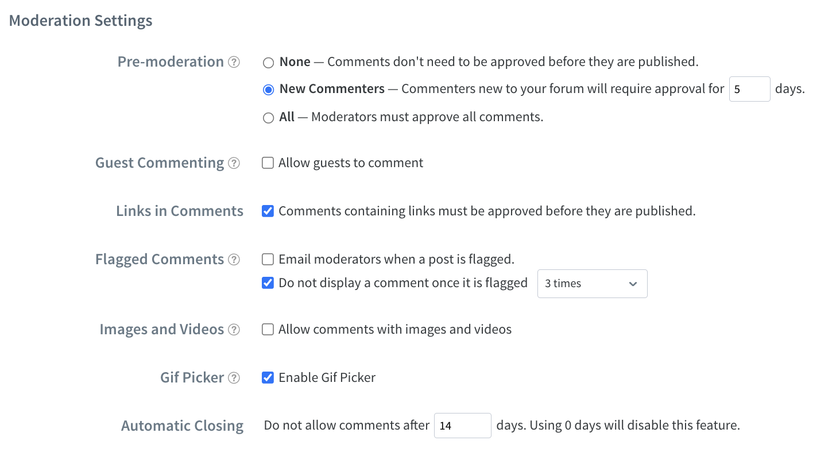Click help icon beside Flagged Comments
This screenshot has width=836, height=456.
point(234,260)
